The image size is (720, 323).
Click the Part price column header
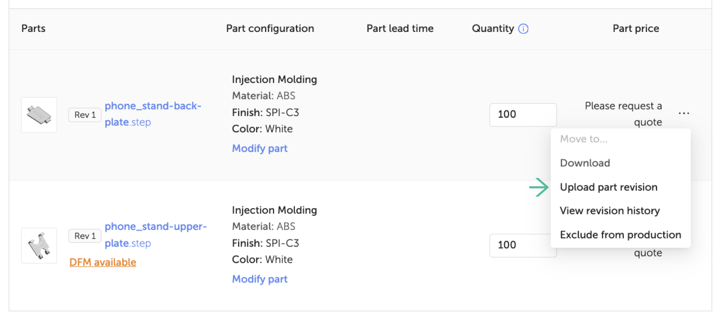(x=636, y=28)
